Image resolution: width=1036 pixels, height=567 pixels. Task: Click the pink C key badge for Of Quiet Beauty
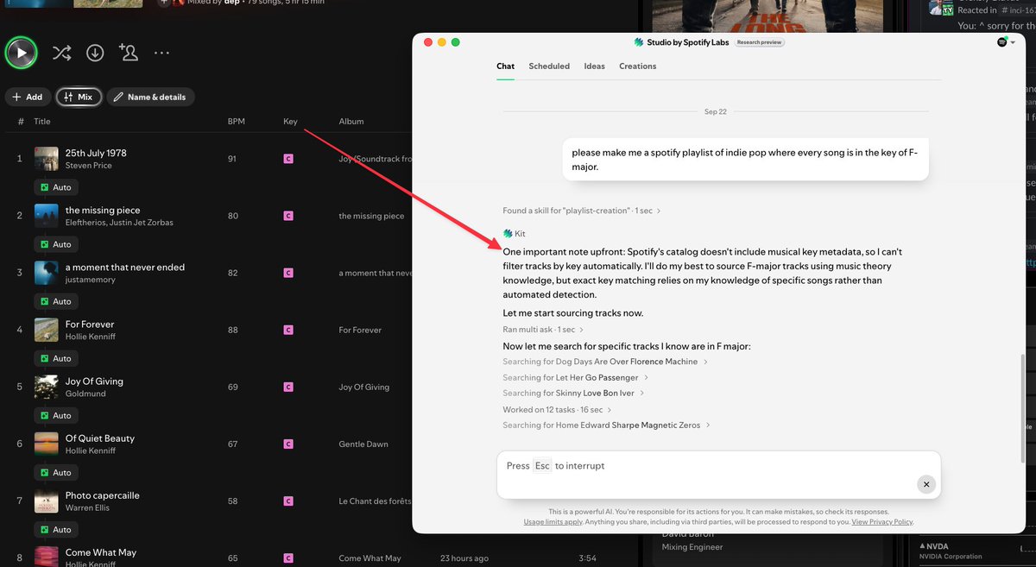click(x=288, y=444)
